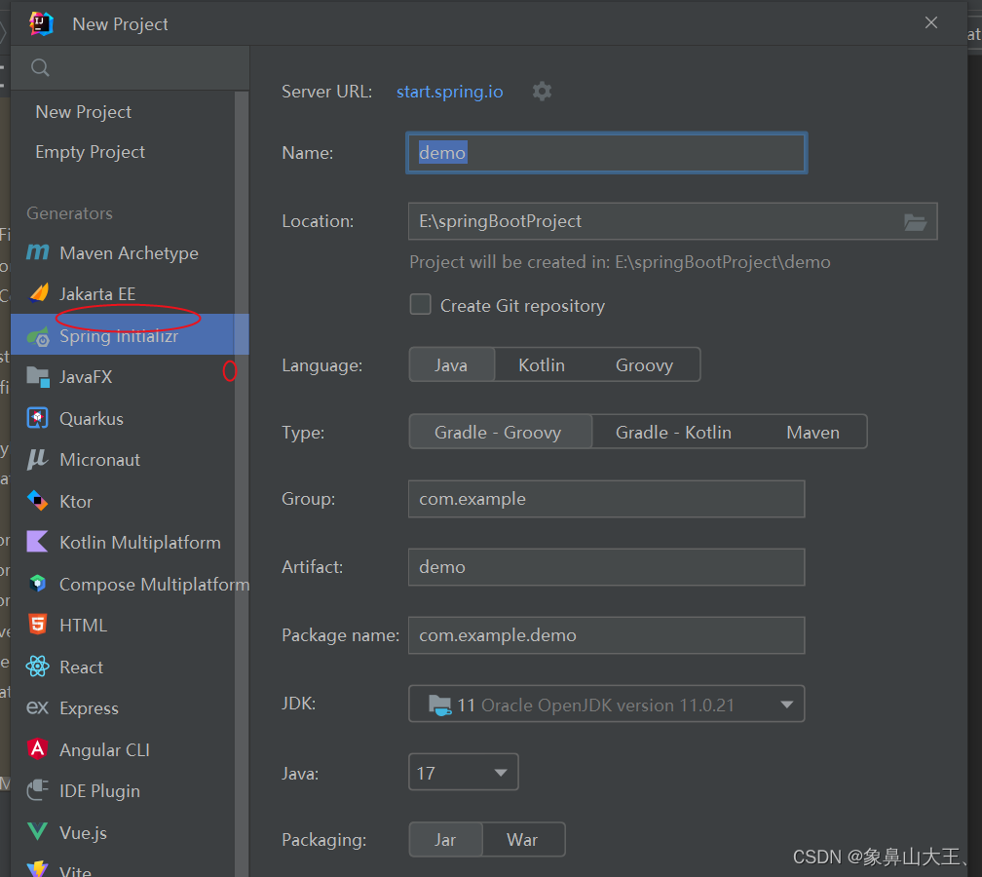Click the generator list scrollbar
The height and width of the screenshot is (877, 982).
click(242, 482)
